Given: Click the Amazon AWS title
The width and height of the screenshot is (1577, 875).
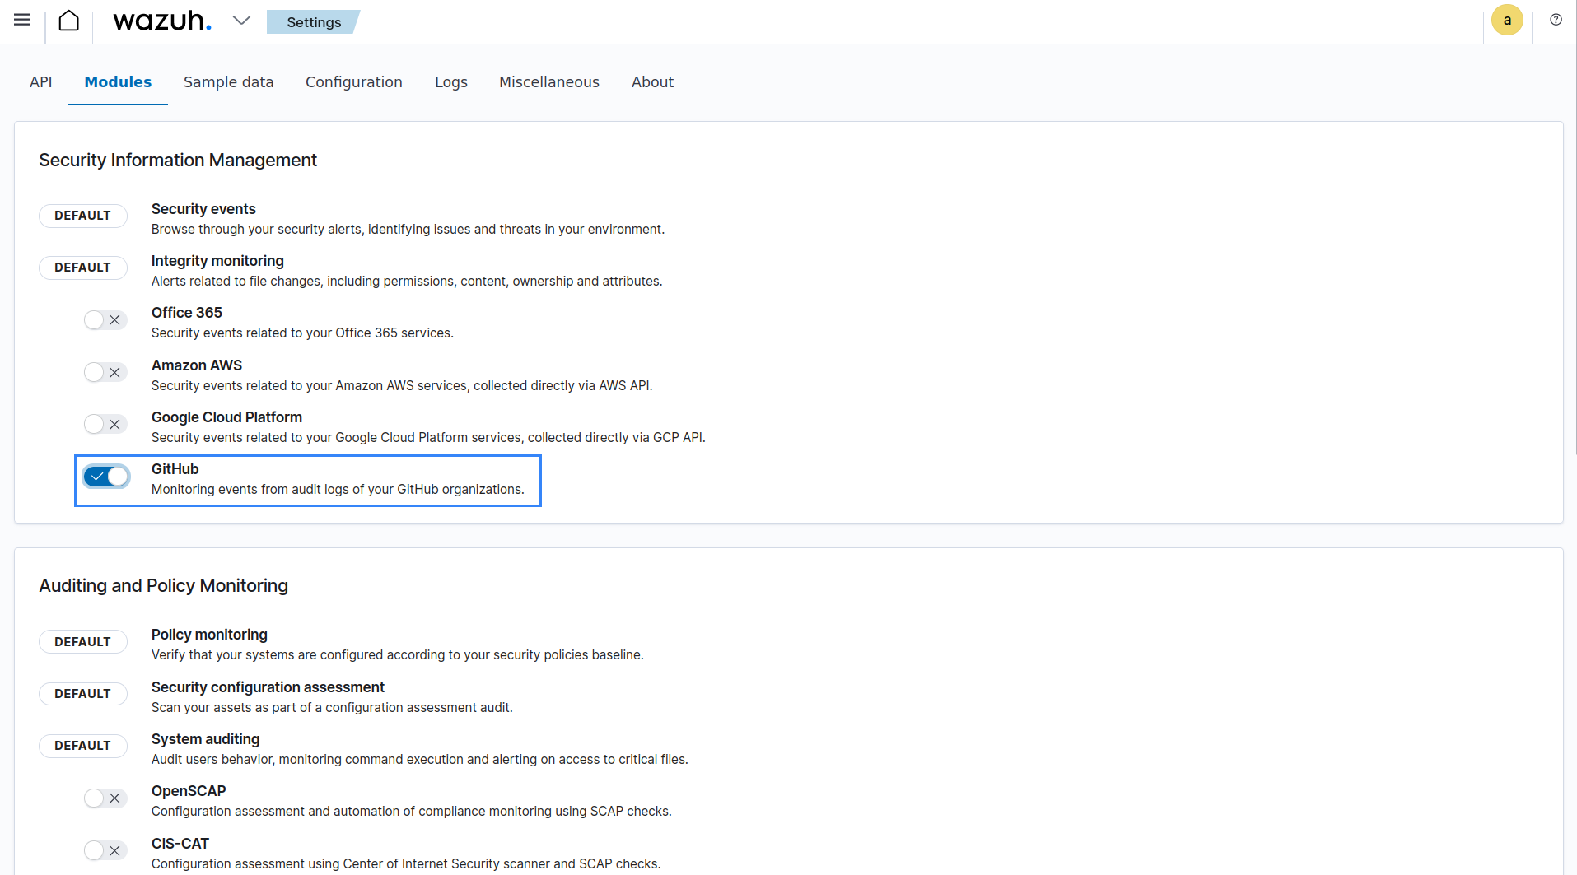Looking at the screenshot, I should pos(197,365).
